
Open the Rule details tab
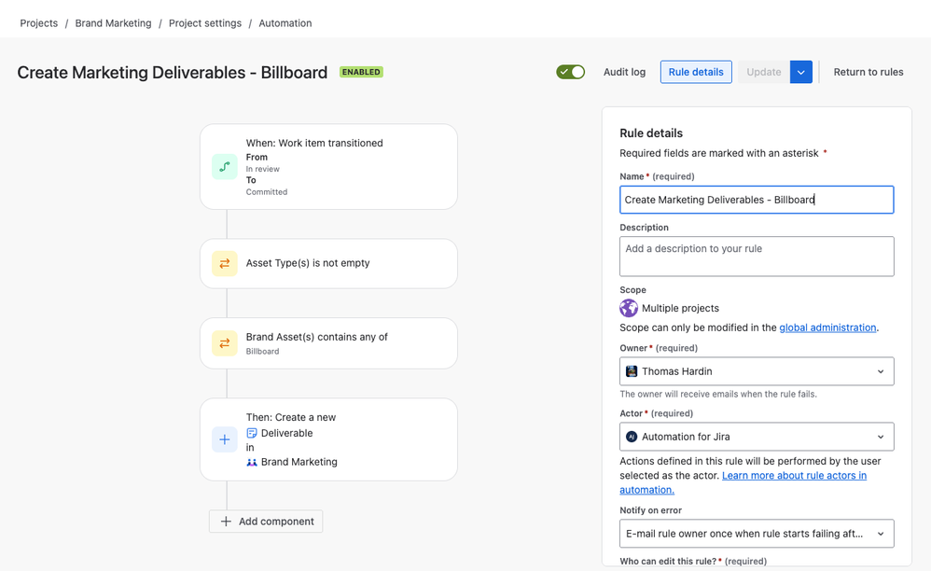pyautogui.click(x=696, y=73)
